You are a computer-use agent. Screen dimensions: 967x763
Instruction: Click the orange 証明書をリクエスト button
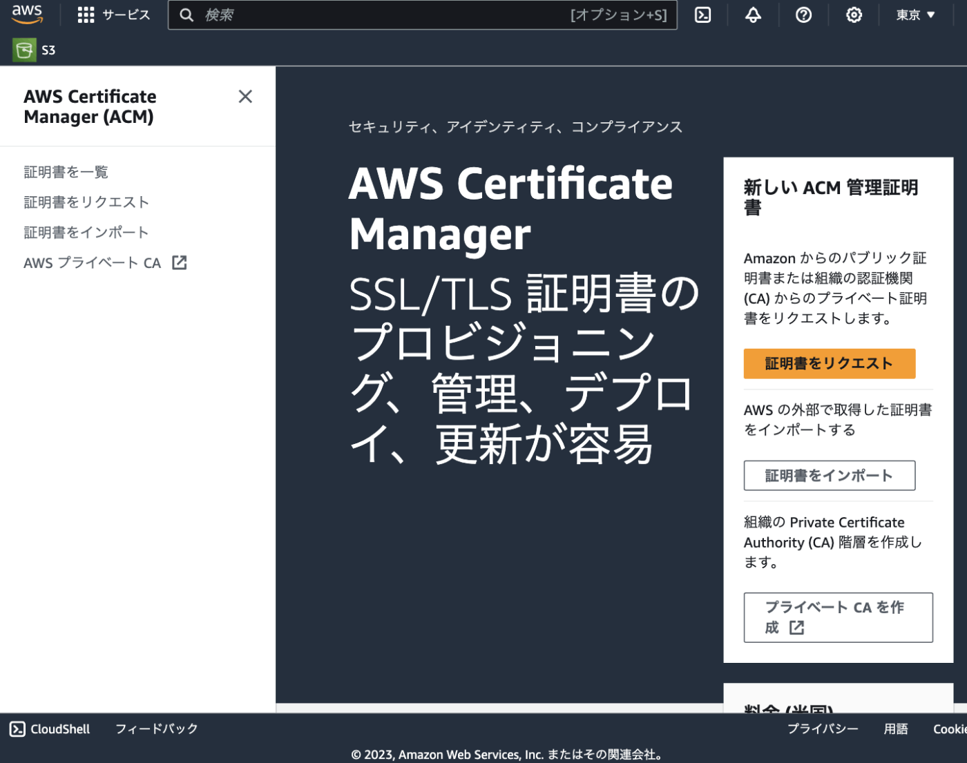829,364
